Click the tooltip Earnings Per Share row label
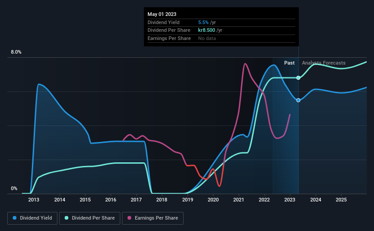 [169, 38]
